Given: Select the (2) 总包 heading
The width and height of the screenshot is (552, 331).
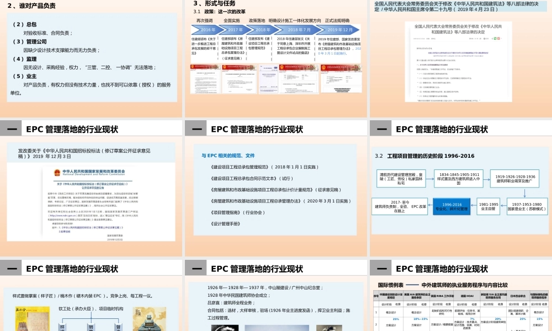Looking at the screenshot, I should pos(24,24).
